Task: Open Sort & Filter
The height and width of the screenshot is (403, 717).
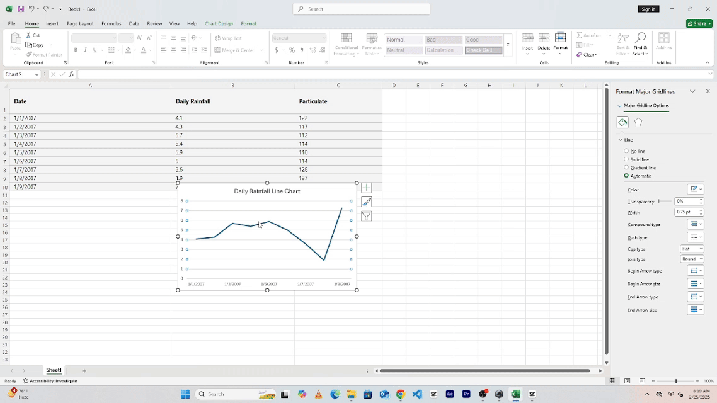Action: 622,44
